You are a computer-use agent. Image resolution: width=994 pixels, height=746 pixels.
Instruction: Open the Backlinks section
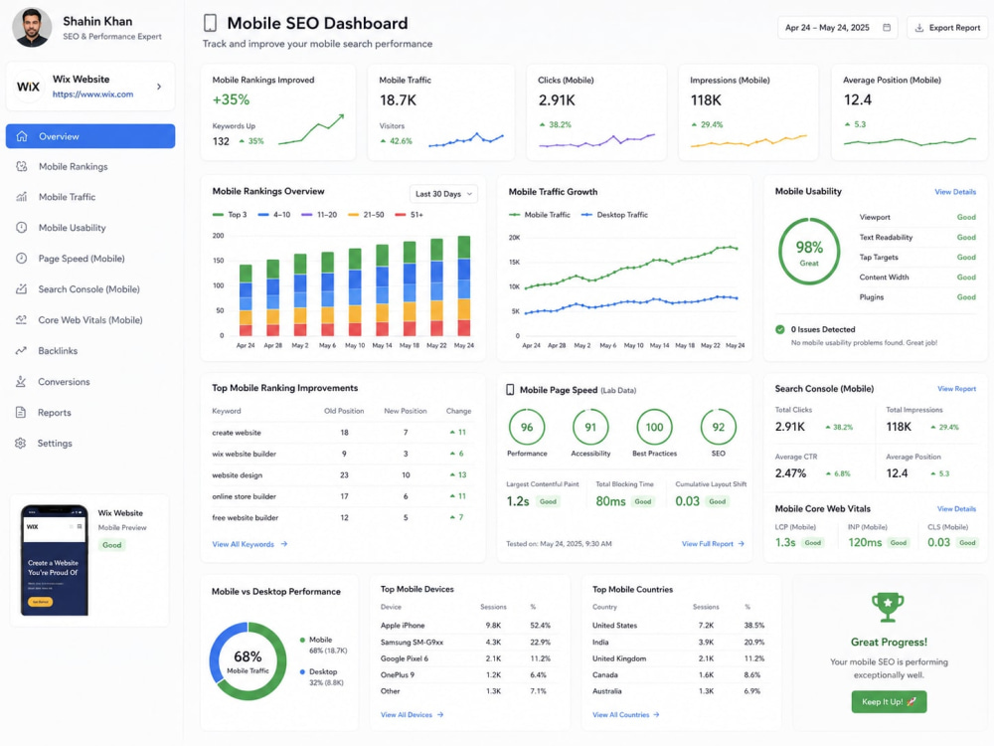[x=90, y=350]
